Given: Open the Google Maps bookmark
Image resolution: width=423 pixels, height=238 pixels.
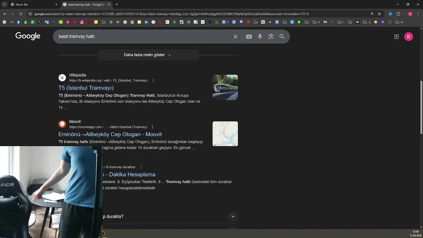Looking at the screenshot, I should (x=174, y=22).
